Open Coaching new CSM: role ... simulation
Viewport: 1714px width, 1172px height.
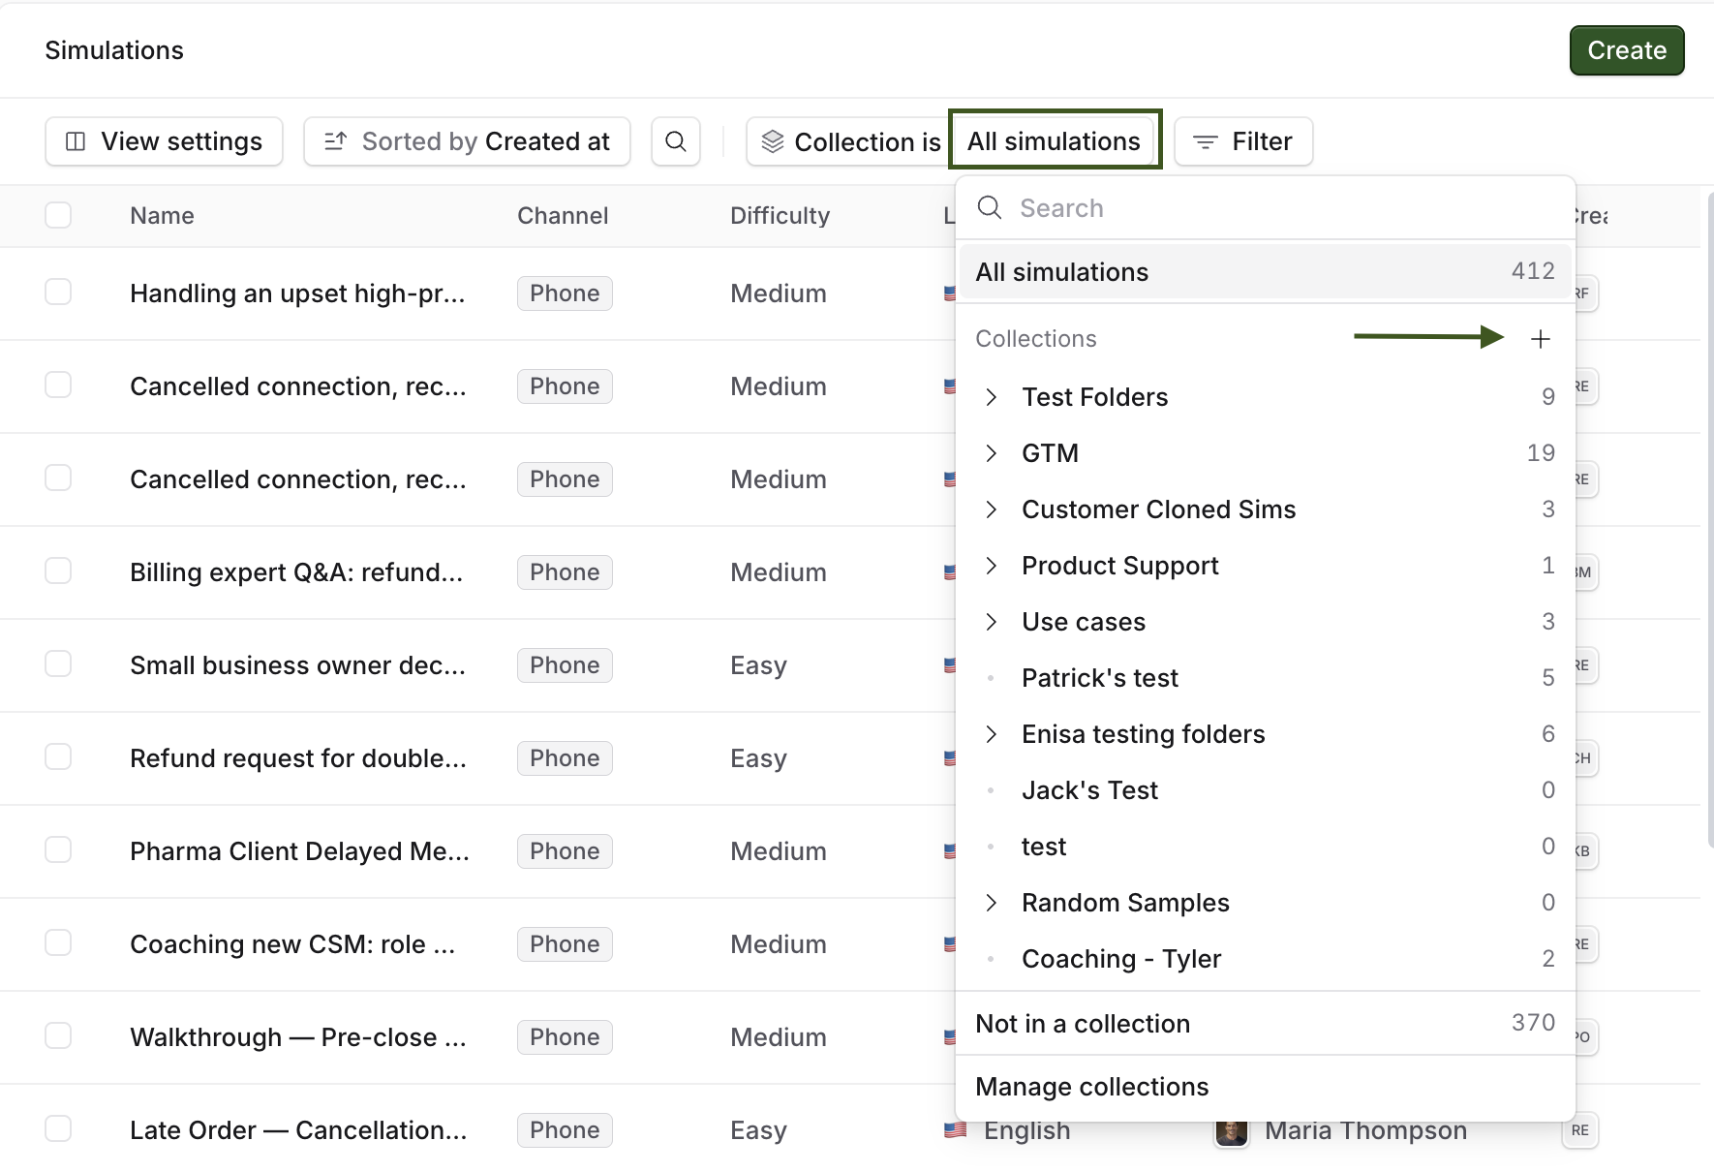point(292,944)
